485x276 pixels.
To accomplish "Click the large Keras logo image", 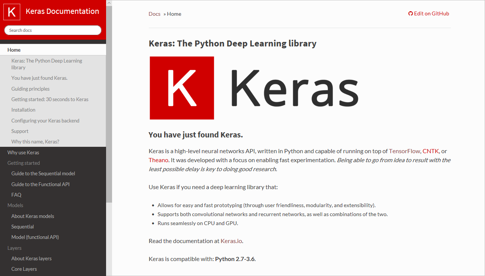I will click(x=254, y=88).
